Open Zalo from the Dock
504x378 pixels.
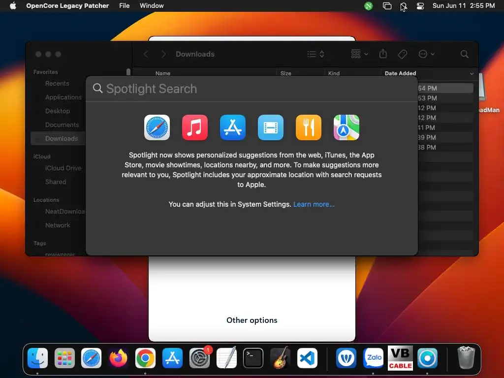(x=373, y=358)
